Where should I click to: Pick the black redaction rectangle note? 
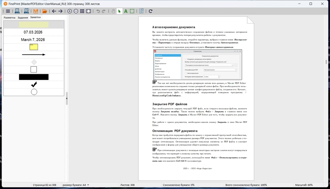click(x=34, y=77)
